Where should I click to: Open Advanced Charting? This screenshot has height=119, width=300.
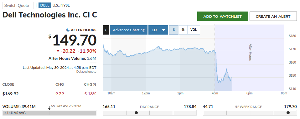point(129,30)
